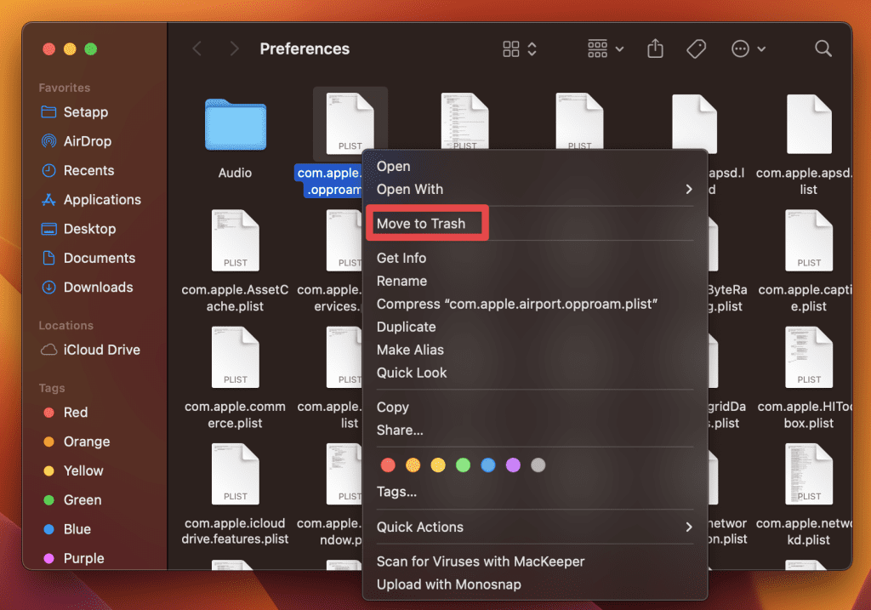Screen dimensions: 871x610
Task: Click the forward navigation arrow
Action: click(x=234, y=49)
